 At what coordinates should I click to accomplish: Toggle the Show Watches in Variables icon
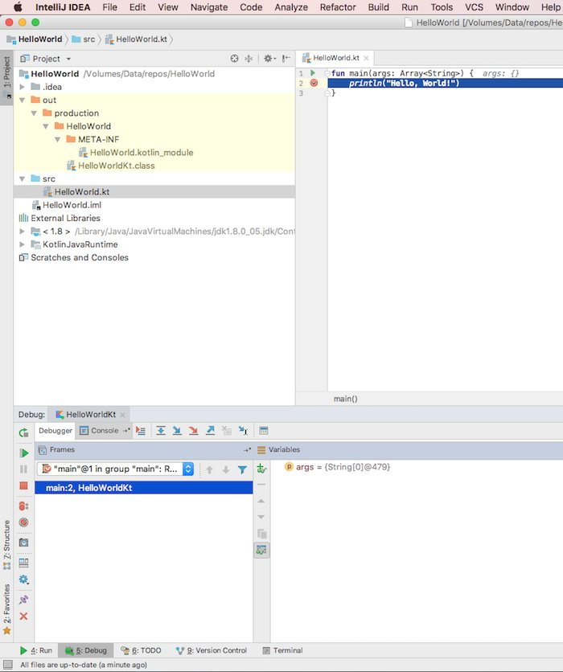click(x=261, y=550)
